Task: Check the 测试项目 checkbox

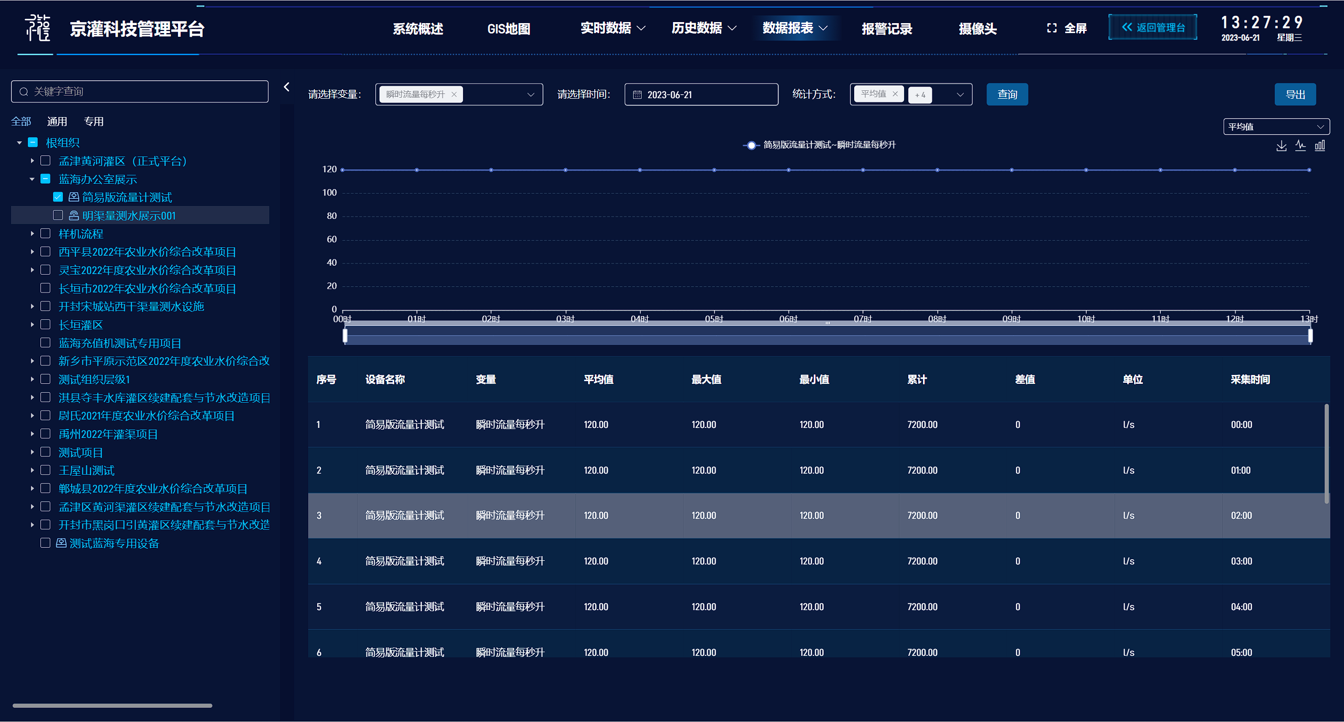Action: [x=46, y=452]
